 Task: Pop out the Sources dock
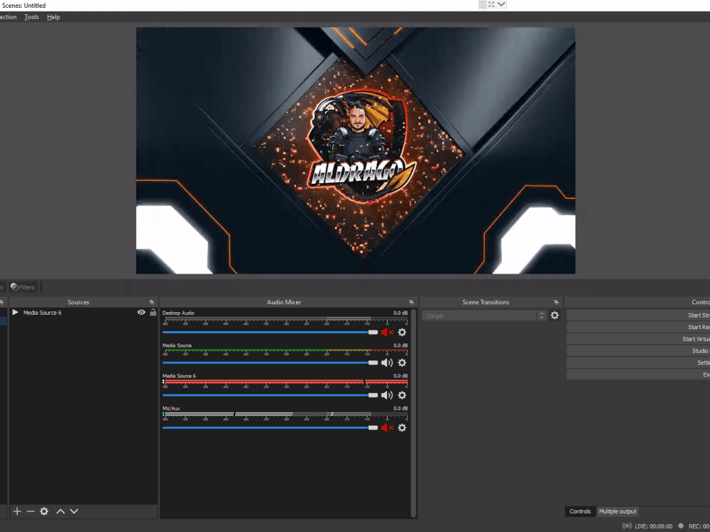(x=152, y=302)
